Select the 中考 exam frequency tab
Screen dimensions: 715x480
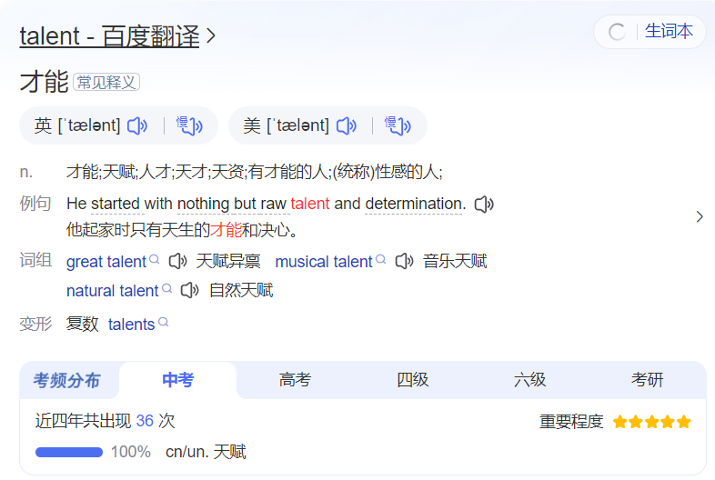(177, 380)
